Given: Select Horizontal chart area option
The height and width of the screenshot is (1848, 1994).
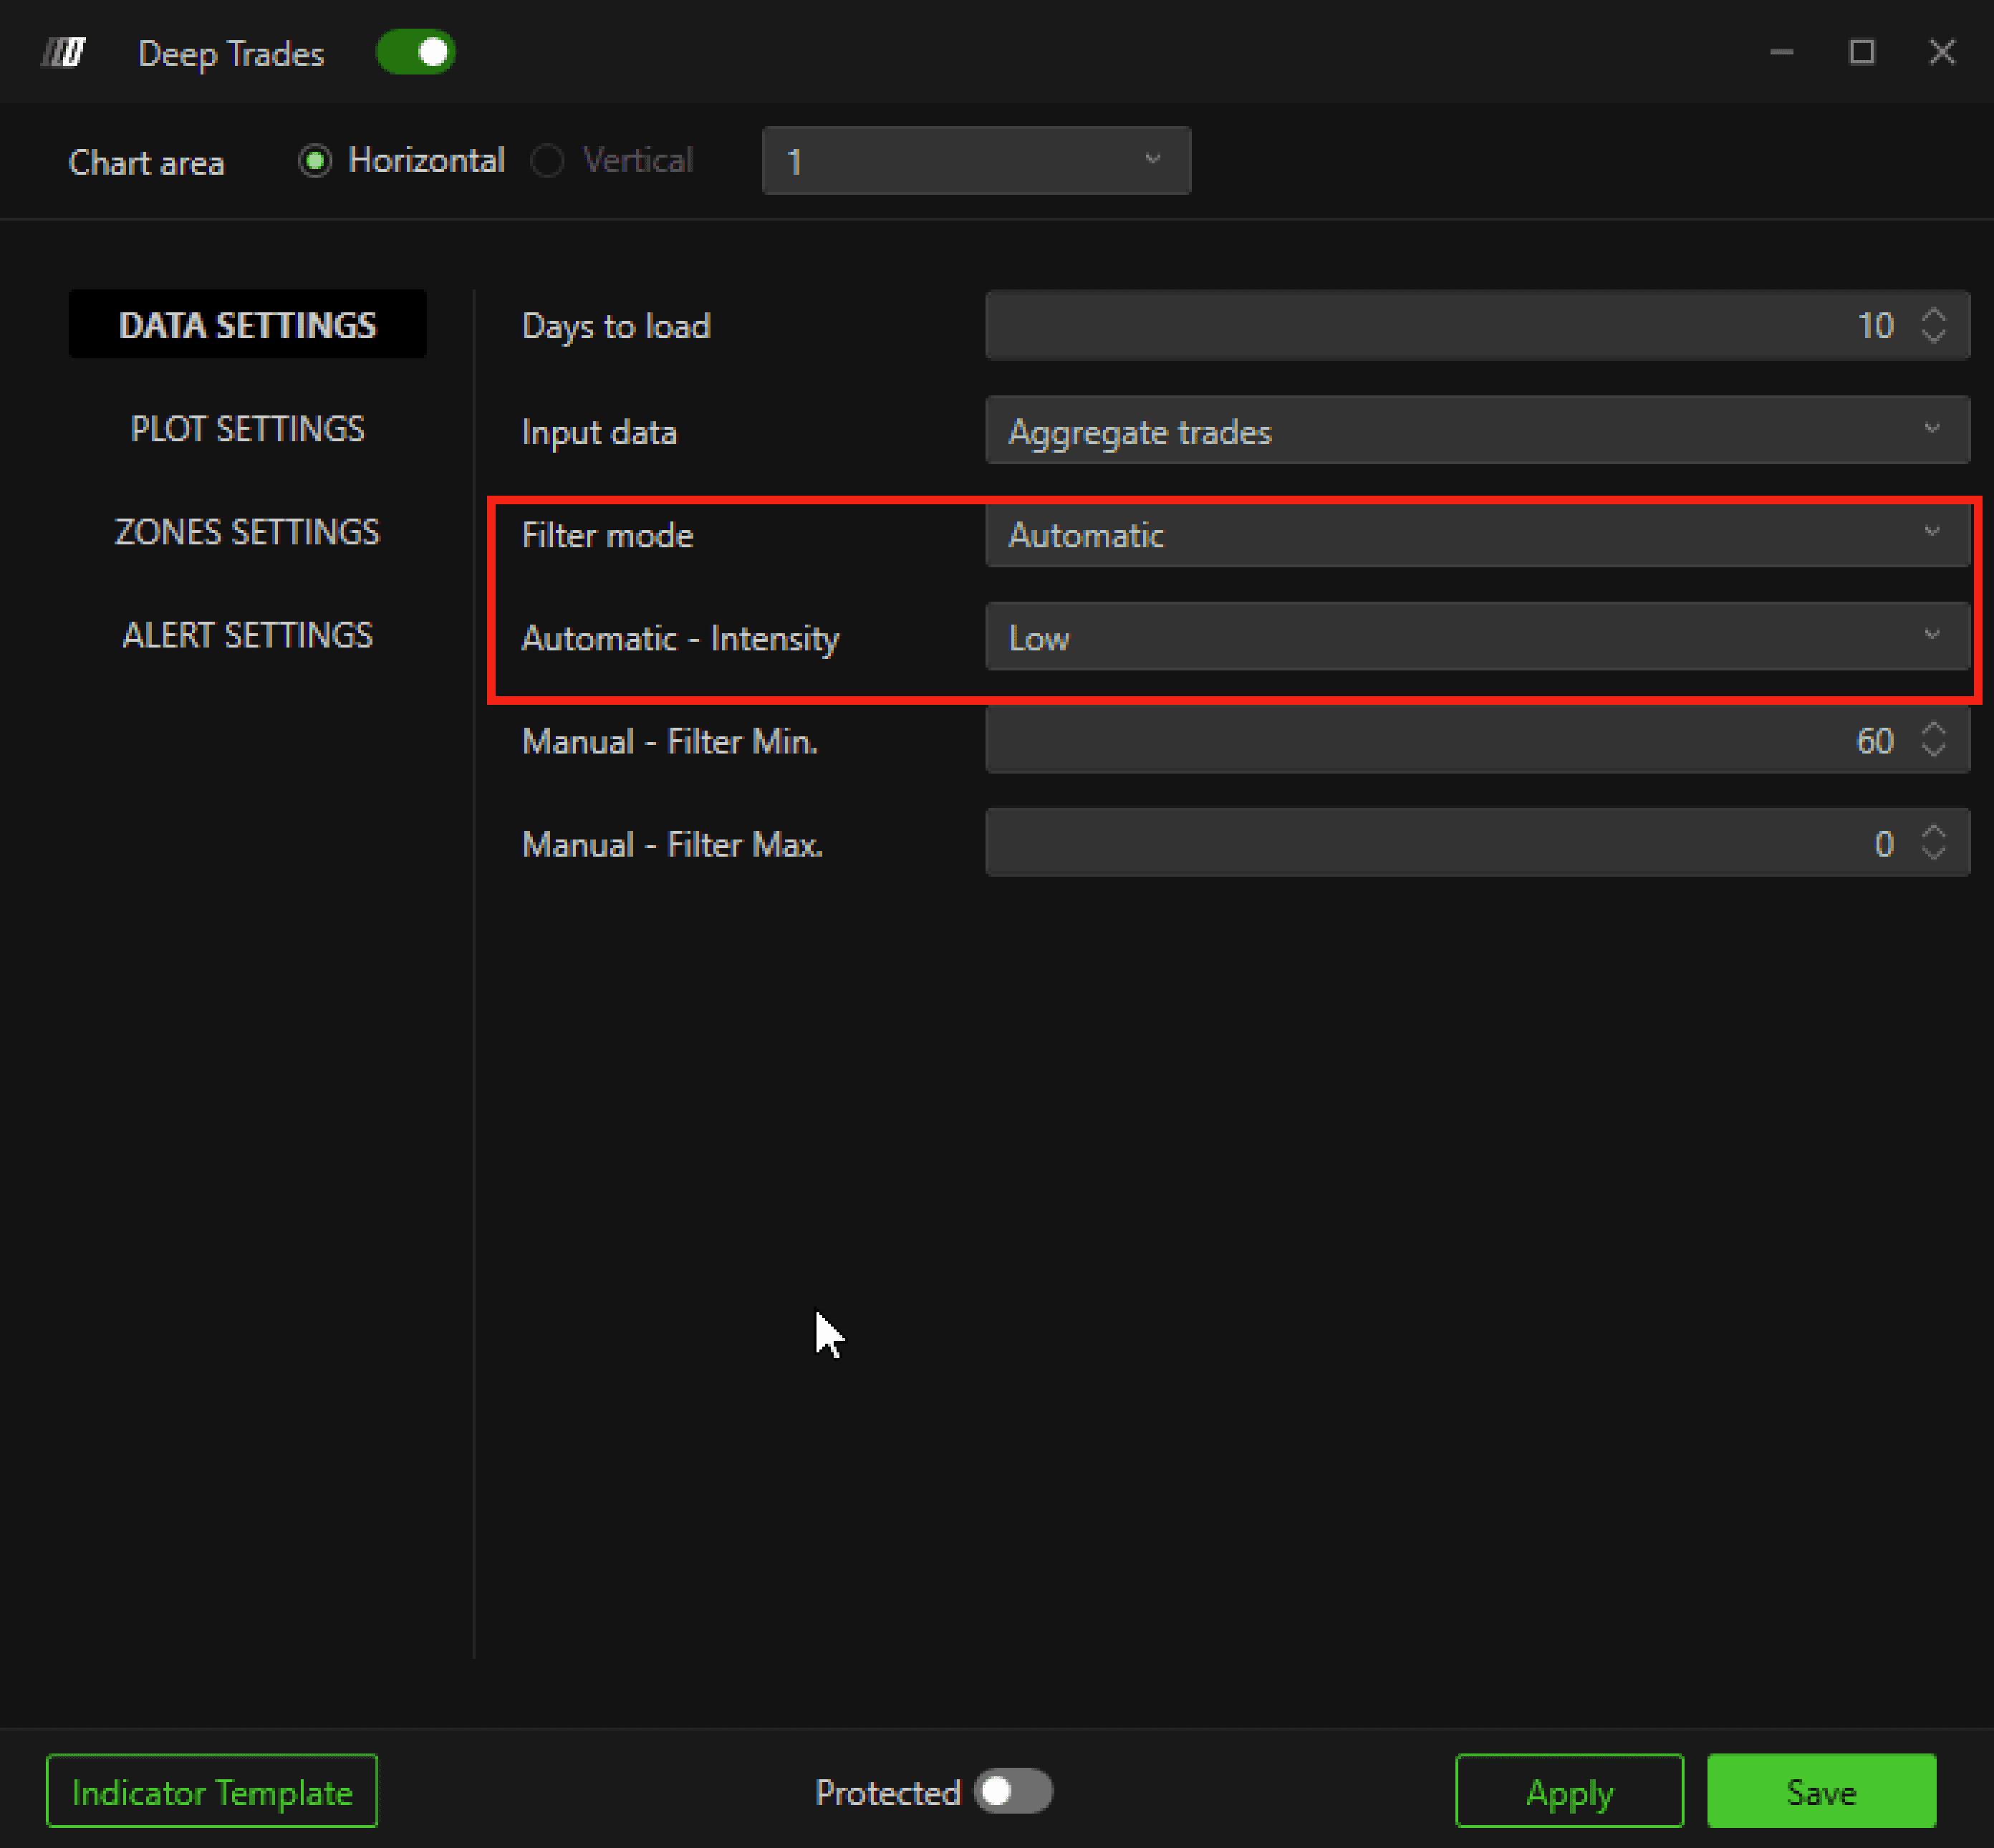Looking at the screenshot, I should 315,161.
